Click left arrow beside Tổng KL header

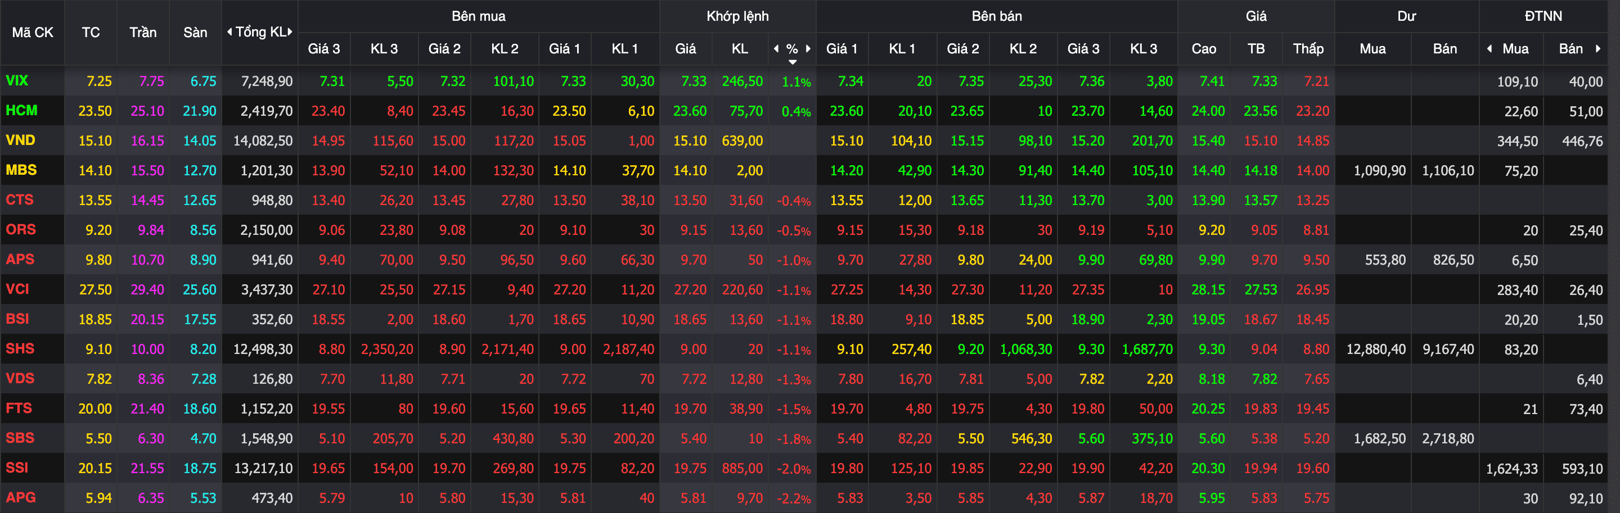click(x=229, y=32)
